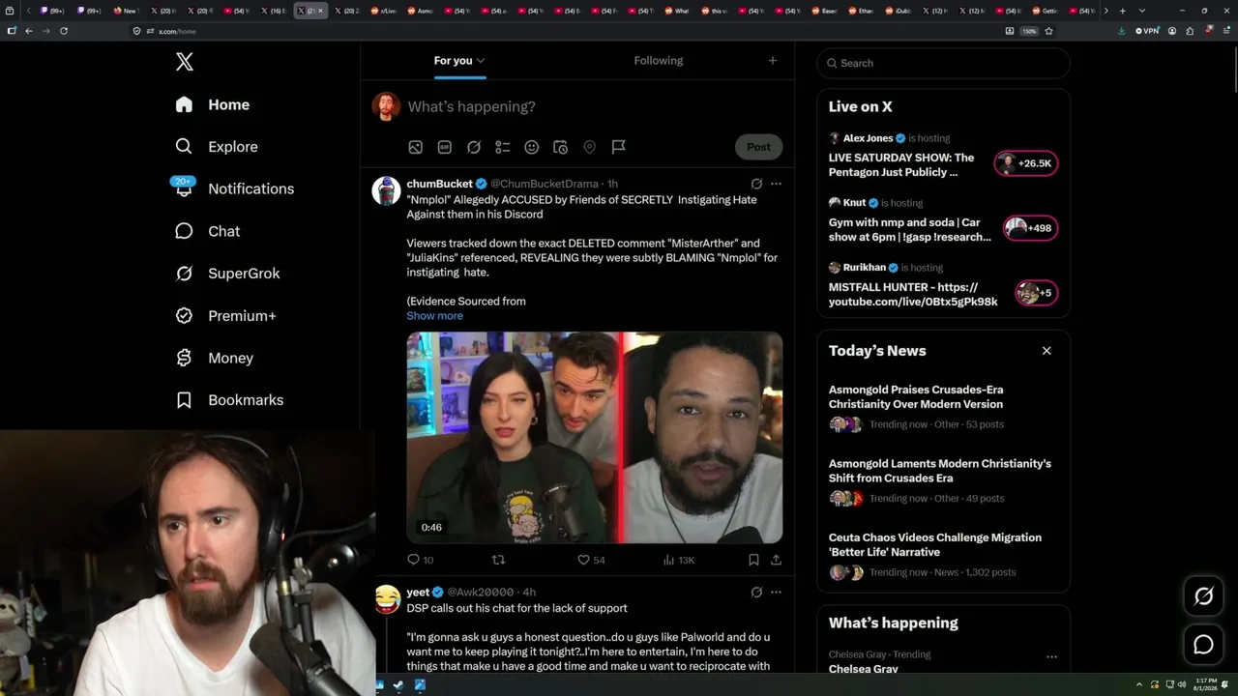The image size is (1238, 696).
Task: Open the @ChumBucketDrama profile handle
Action: pyautogui.click(x=545, y=184)
